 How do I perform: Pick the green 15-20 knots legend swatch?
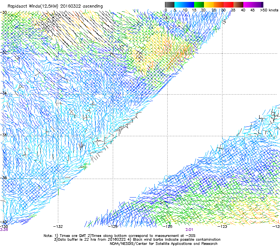point(199,5)
